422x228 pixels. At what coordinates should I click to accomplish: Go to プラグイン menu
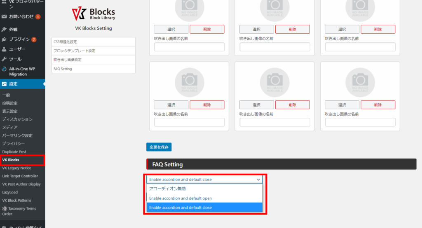click(x=19, y=39)
